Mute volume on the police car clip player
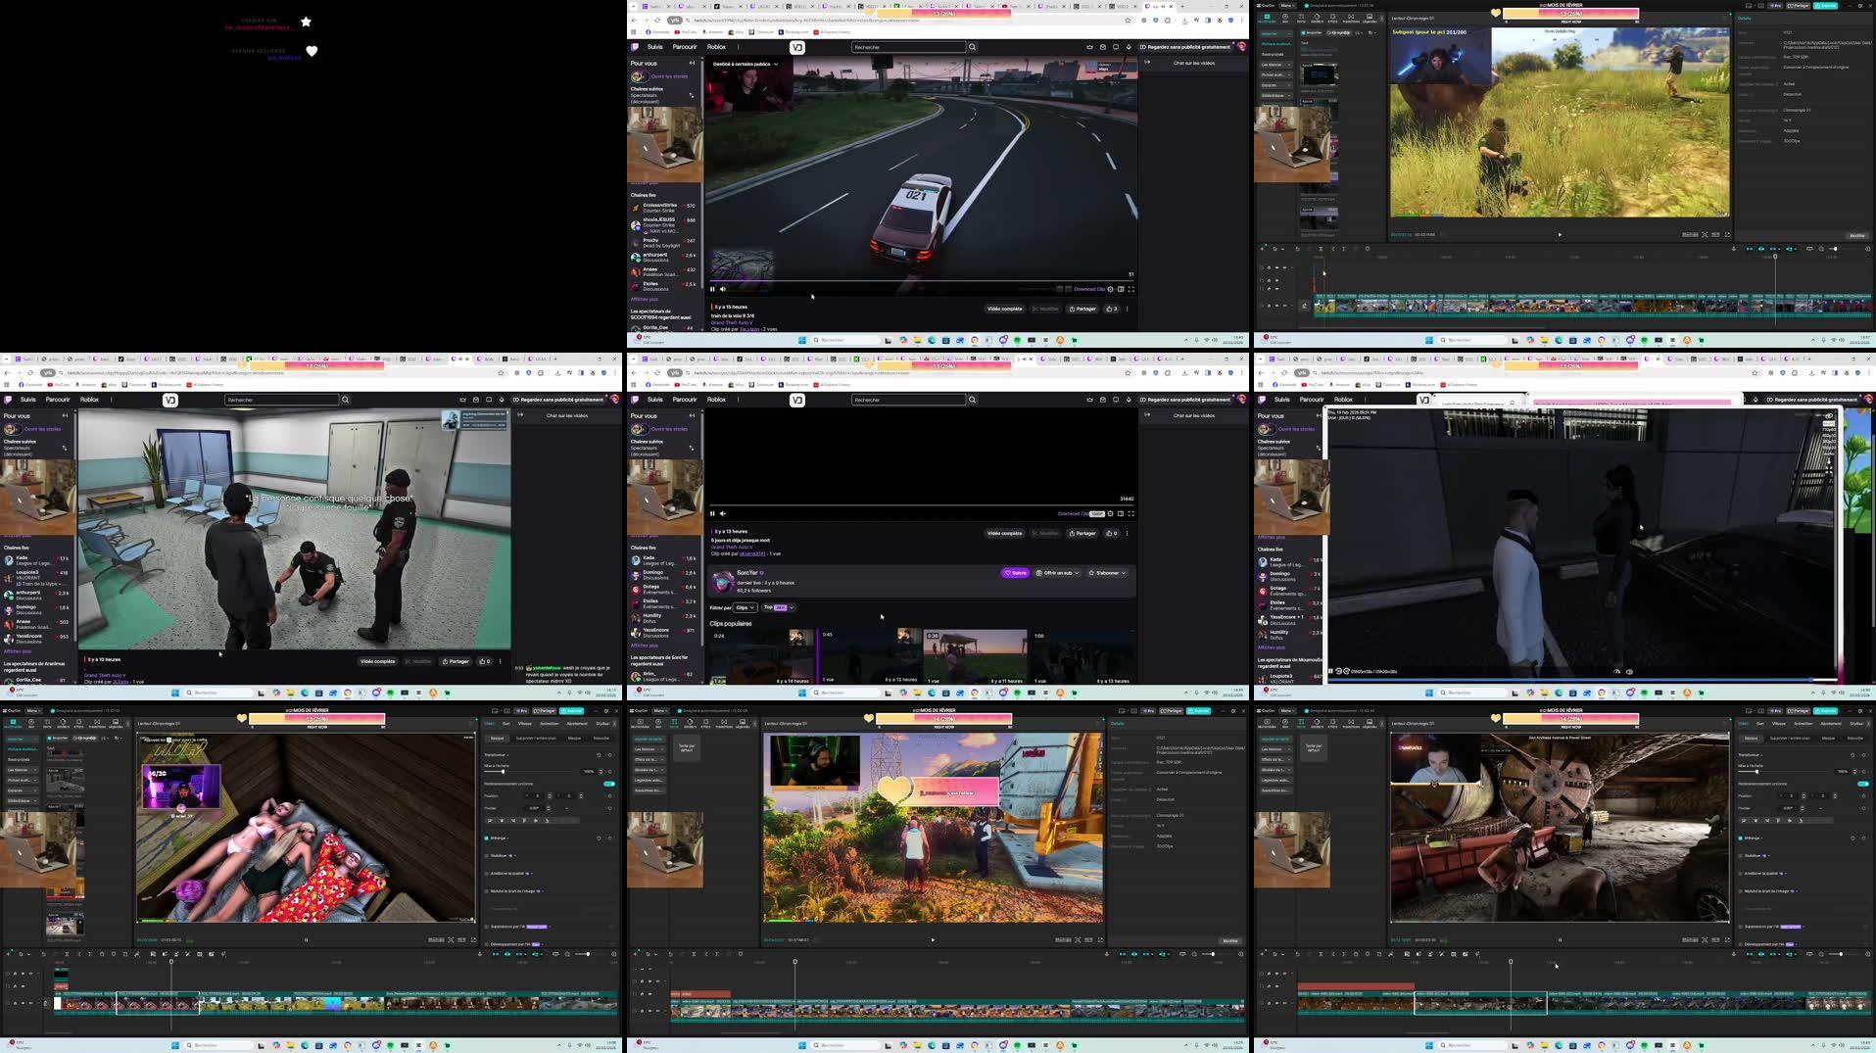 (723, 289)
